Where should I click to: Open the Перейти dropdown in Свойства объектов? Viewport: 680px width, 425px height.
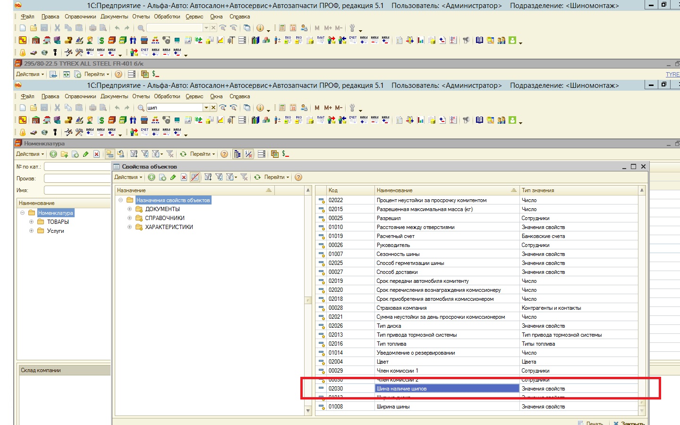[276, 177]
